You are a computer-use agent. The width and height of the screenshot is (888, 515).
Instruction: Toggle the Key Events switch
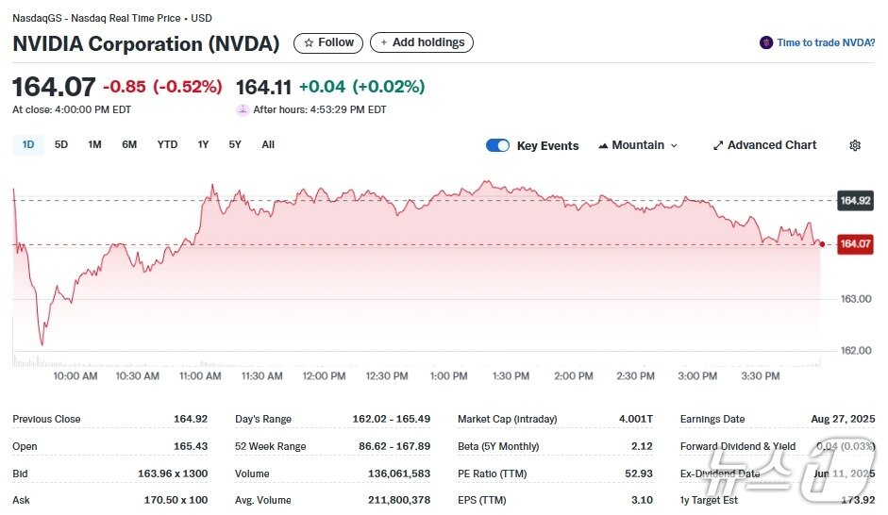click(497, 145)
